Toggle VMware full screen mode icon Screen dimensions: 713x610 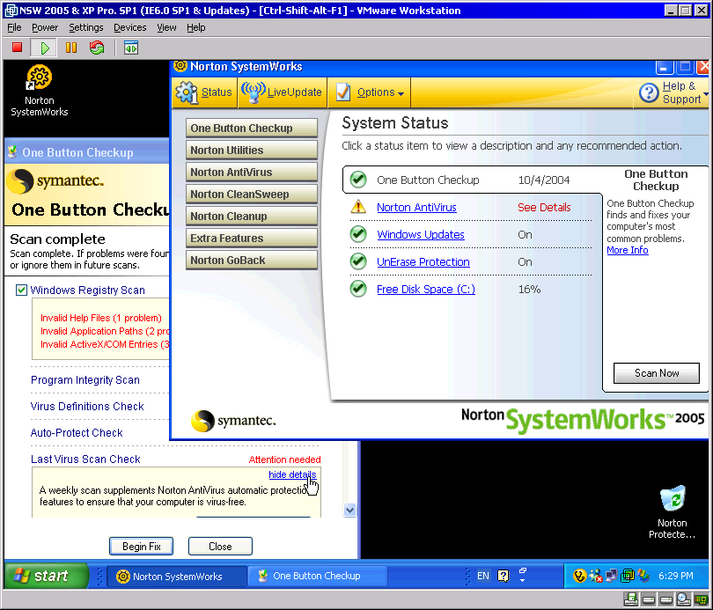(x=130, y=48)
